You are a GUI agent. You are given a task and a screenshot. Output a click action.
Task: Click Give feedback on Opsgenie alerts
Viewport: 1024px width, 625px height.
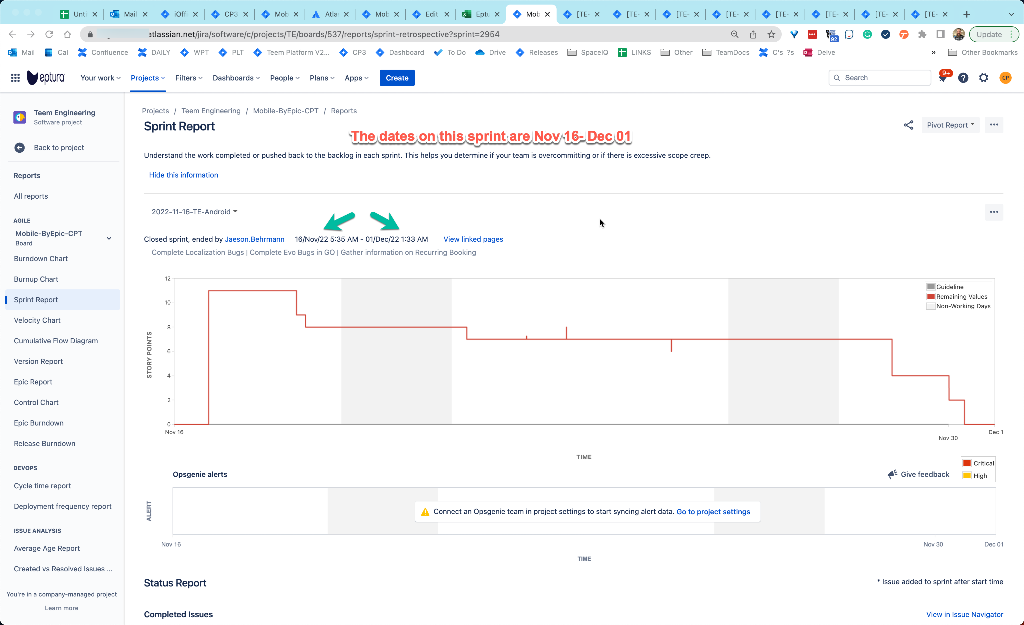pos(919,474)
